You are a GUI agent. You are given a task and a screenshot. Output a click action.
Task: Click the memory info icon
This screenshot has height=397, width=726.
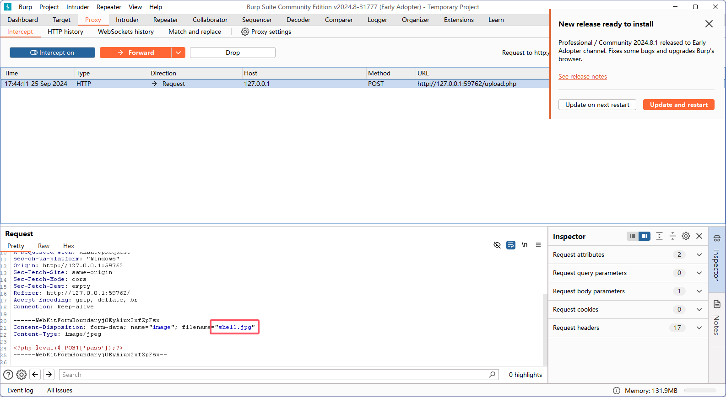(617, 391)
